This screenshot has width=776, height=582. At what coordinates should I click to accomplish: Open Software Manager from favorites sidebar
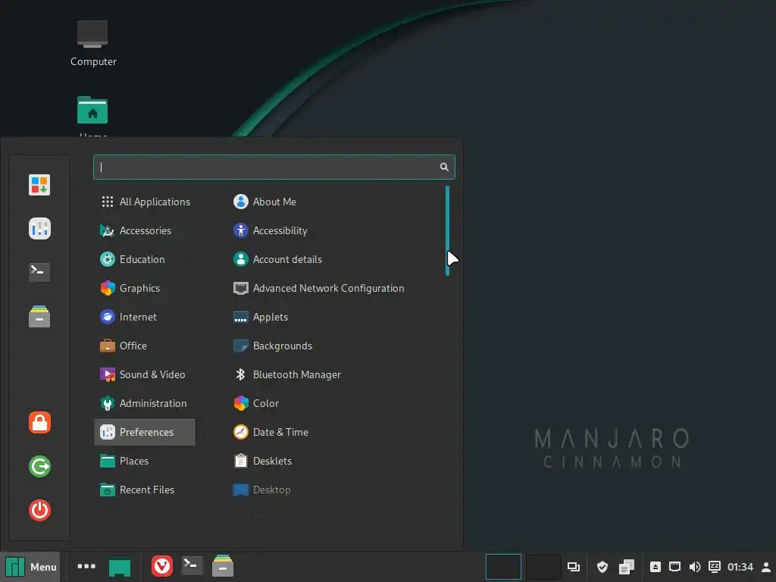coord(39,185)
